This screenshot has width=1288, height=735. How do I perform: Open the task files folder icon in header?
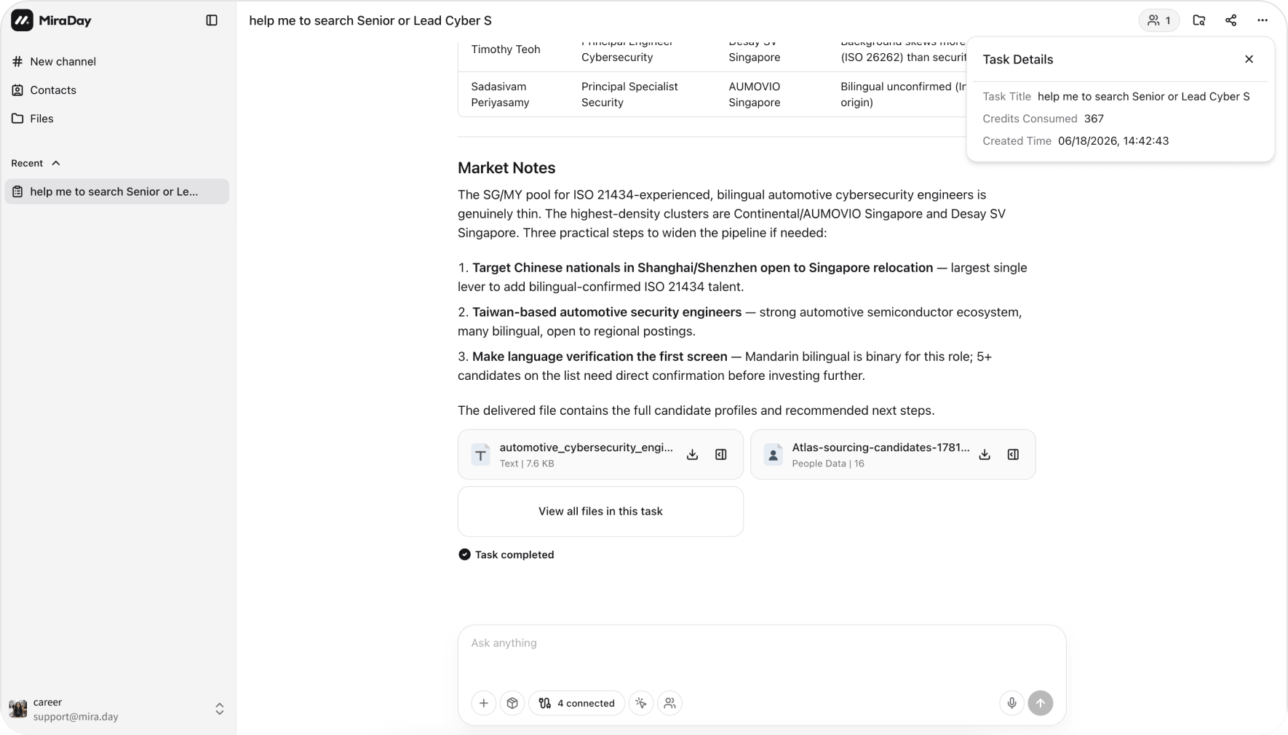tap(1199, 20)
